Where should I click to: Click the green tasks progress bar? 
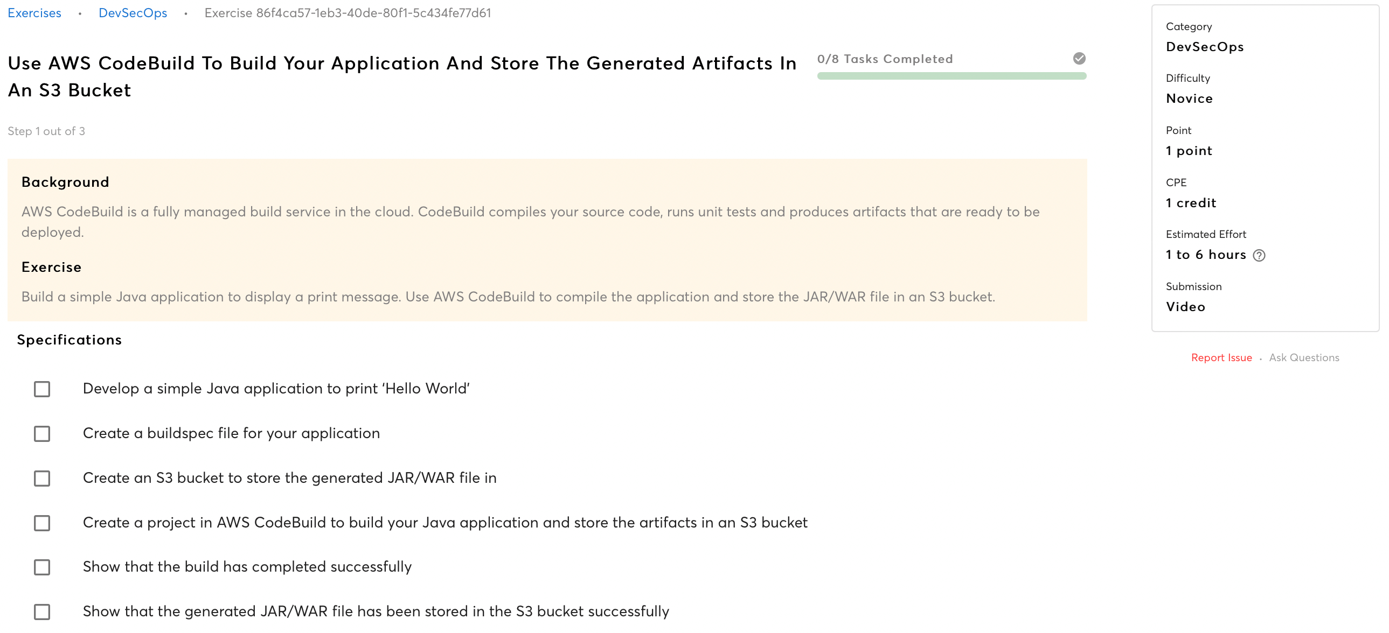(951, 76)
